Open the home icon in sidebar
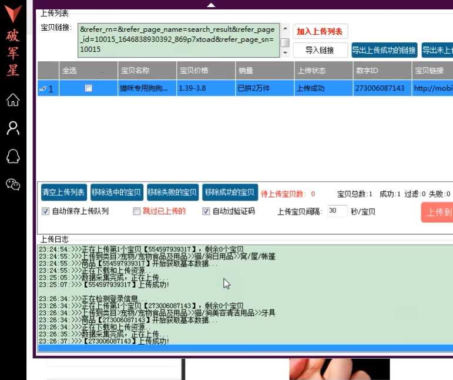 pyautogui.click(x=13, y=100)
